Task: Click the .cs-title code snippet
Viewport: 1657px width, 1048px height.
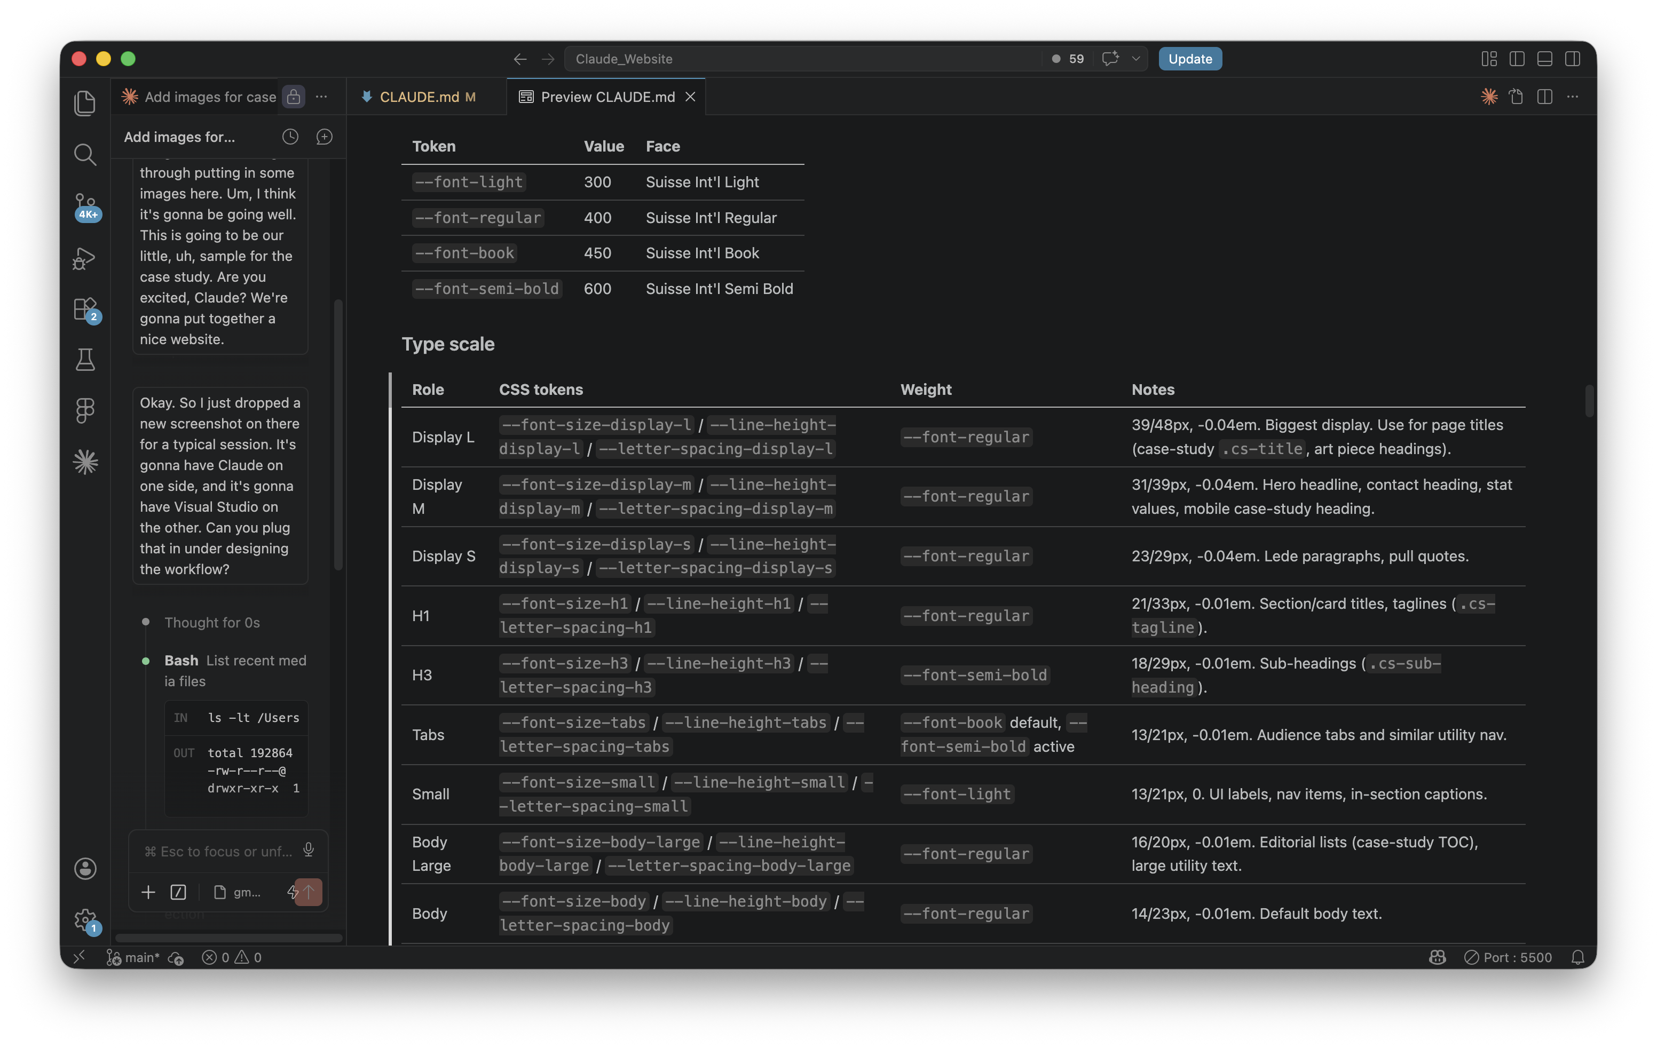Action: coord(1262,449)
